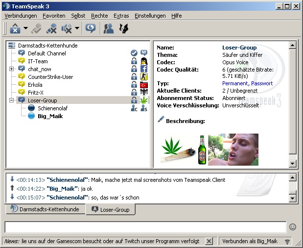Image resolution: width=303 pixels, height=248 pixels.
Task: Click the wolf-head toolbar icon
Action: 124,28
